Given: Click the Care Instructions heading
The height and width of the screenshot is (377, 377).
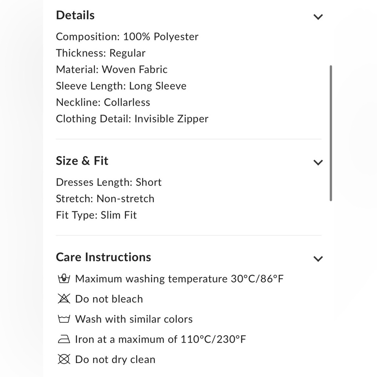Looking at the screenshot, I should tap(103, 257).
